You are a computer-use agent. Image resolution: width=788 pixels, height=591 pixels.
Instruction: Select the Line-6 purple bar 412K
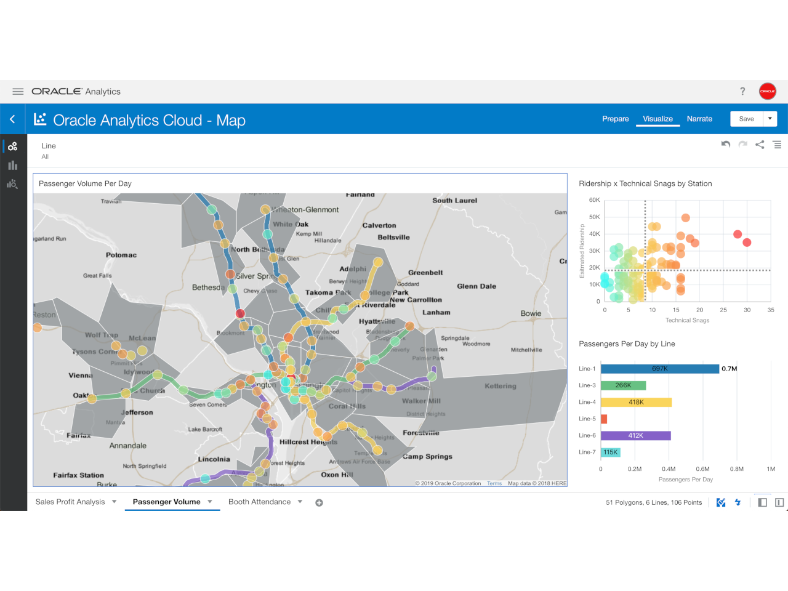635,435
